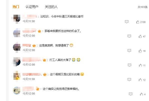Open the username of the 冷知识 commenter

(29, 16)
